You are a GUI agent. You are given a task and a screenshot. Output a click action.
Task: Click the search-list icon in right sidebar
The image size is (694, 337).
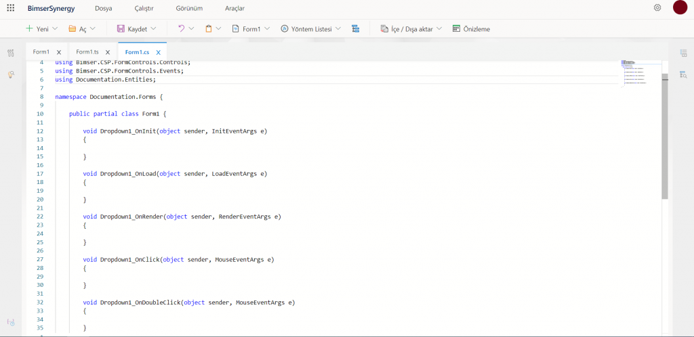tap(683, 74)
